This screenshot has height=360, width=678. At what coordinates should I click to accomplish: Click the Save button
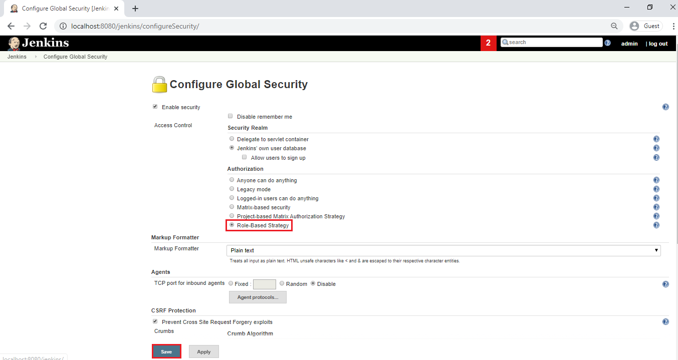pyautogui.click(x=166, y=351)
